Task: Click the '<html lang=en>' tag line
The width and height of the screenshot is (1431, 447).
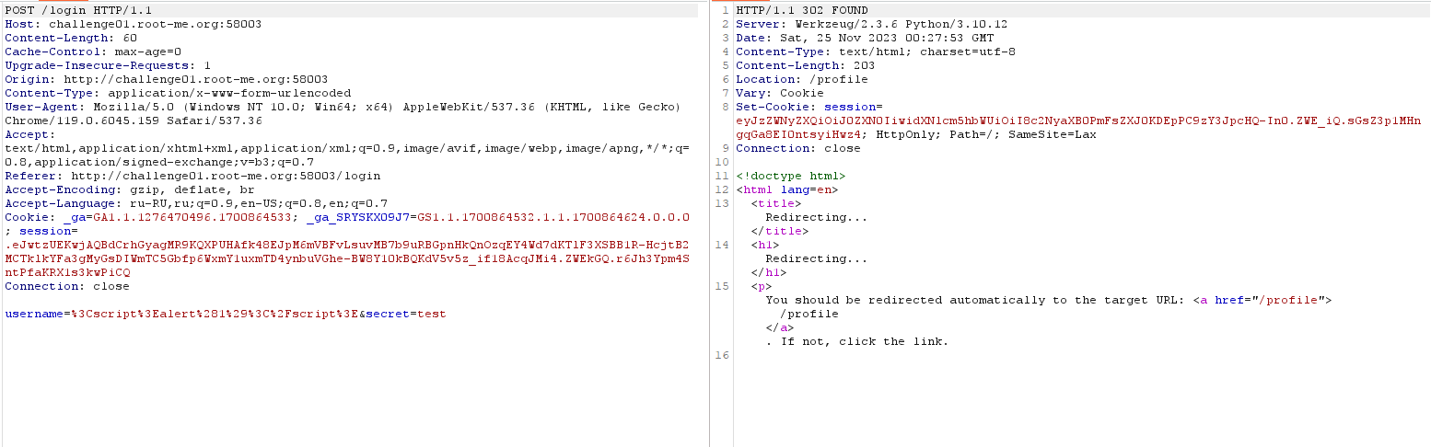Action: pos(786,189)
